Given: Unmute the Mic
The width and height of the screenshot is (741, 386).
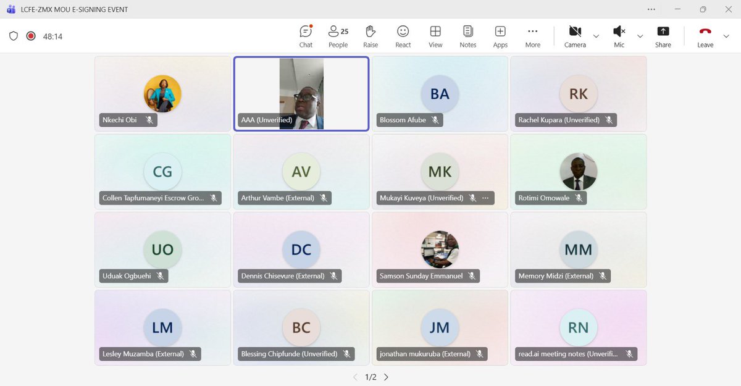Looking at the screenshot, I should (x=619, y=36).
